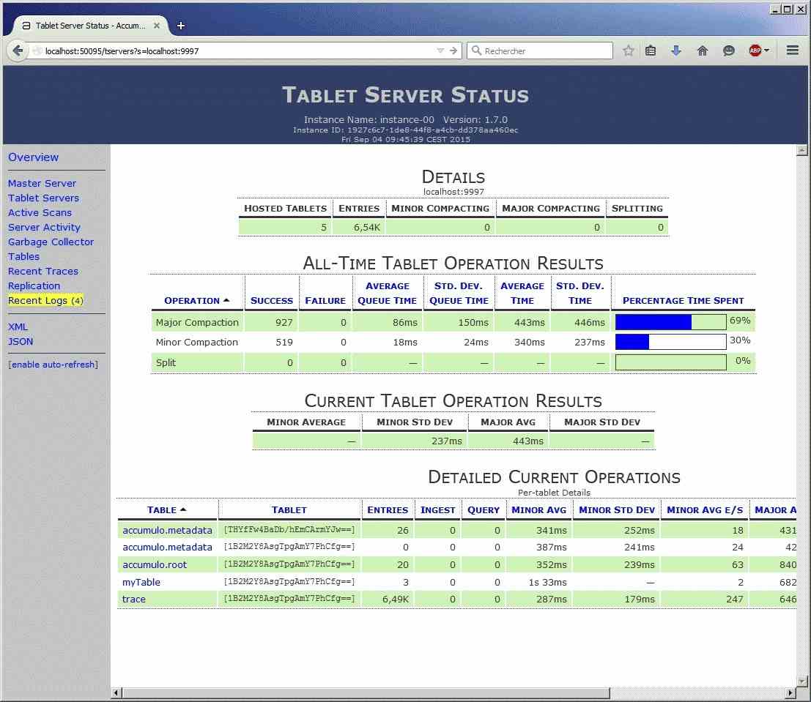Image resolution: width=811 pixels, height=702 pixels.
Task: Expand the URL bar history dropdown
Action: click(440, 51)
